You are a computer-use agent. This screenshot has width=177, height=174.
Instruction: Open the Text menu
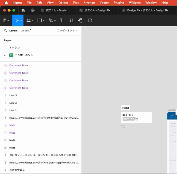76,3
